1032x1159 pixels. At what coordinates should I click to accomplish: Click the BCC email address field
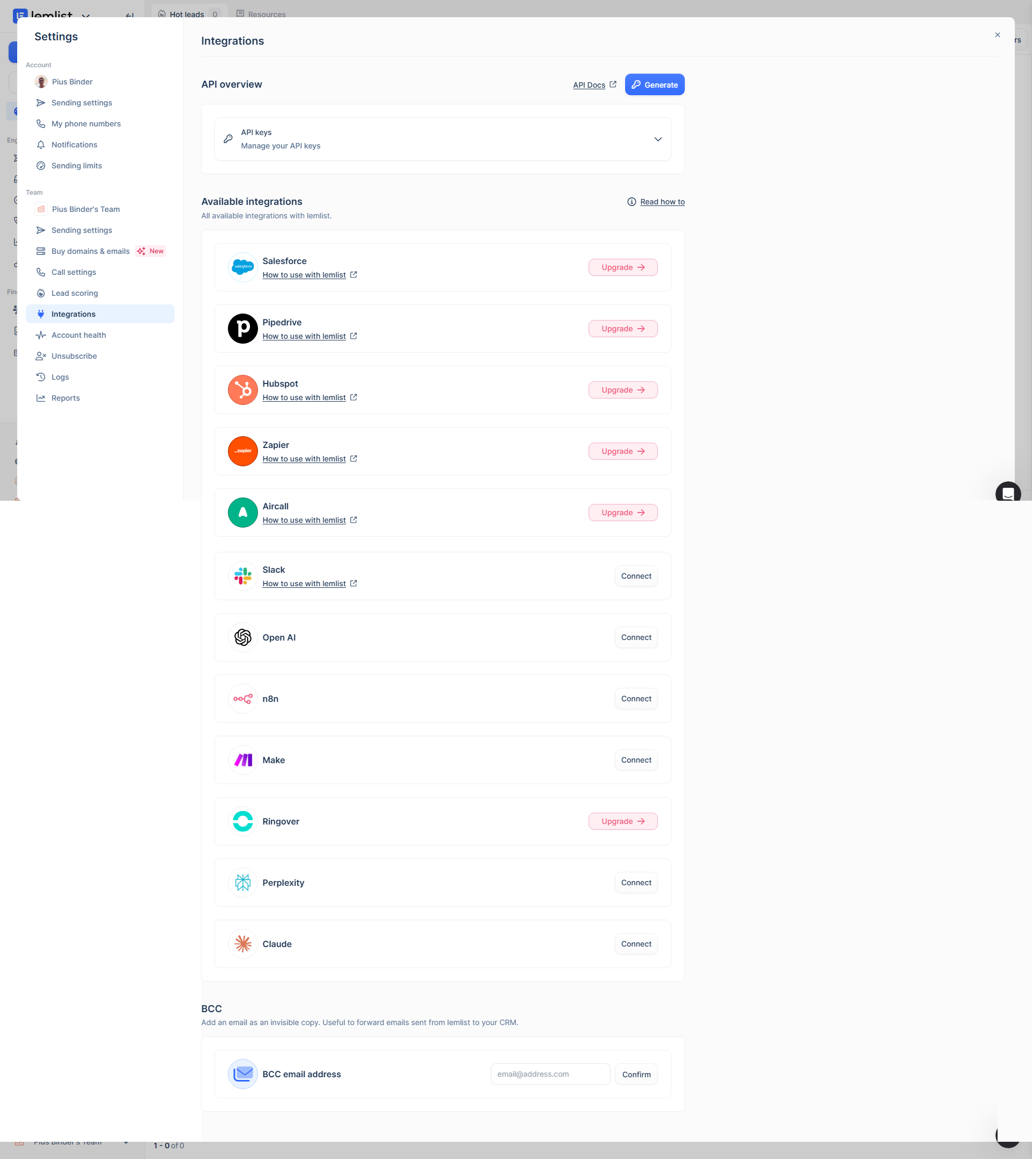pyautogui.click(x=549, y=1074)
